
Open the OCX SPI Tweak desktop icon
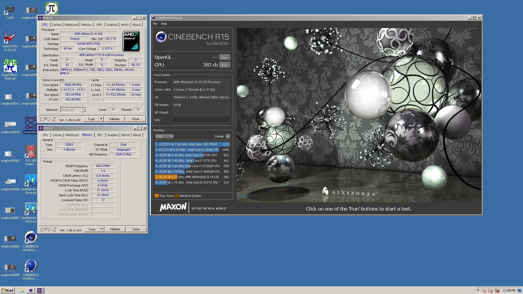coord(31,155)
